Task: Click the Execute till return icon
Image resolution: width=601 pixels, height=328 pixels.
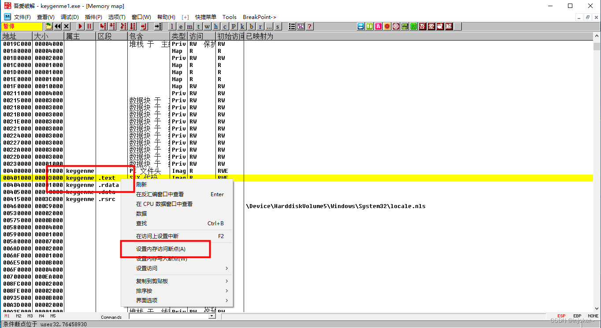Action: (143, 26)
